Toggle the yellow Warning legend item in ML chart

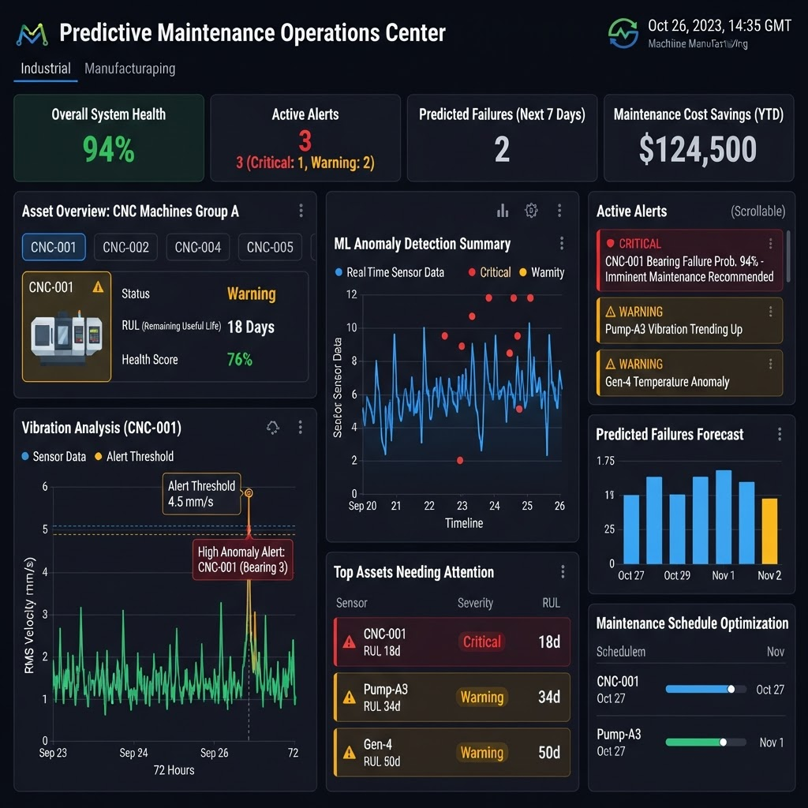[x=541, y=272]
